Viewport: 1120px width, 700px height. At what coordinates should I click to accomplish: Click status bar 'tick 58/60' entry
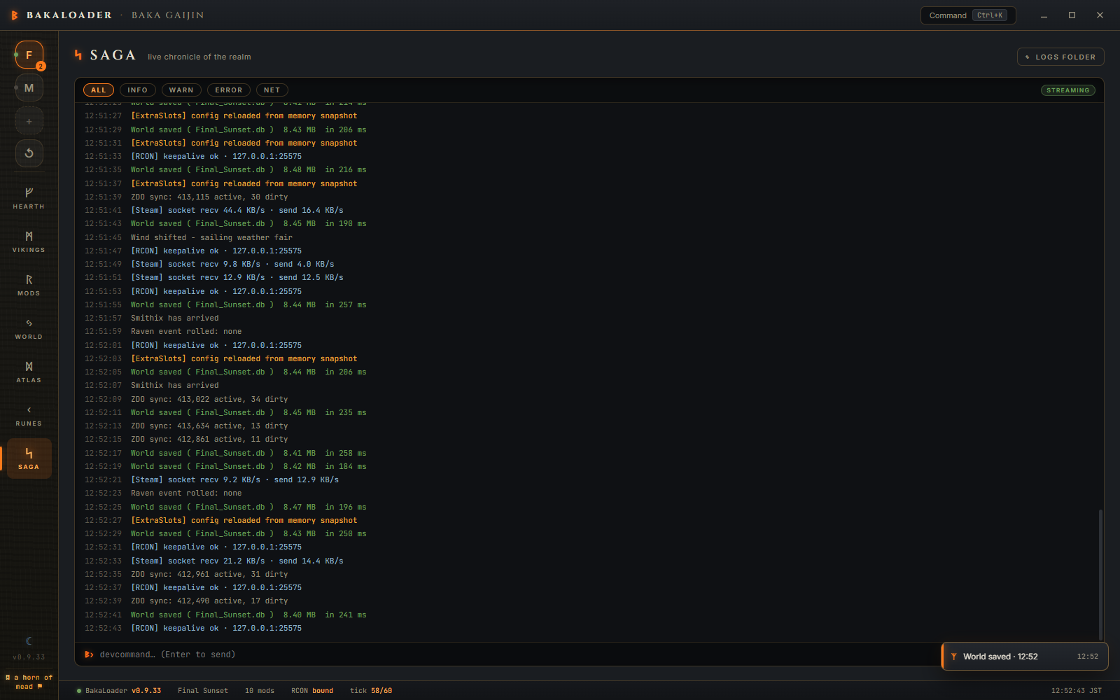(371, 691)
